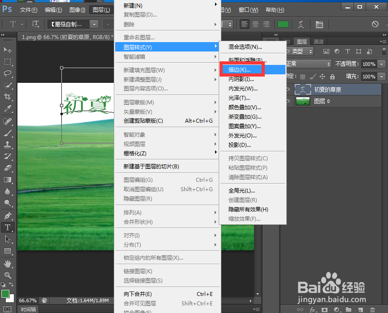388x313 pixels.
Task: Switch to the 通道 channels tab
Action: 319,41
